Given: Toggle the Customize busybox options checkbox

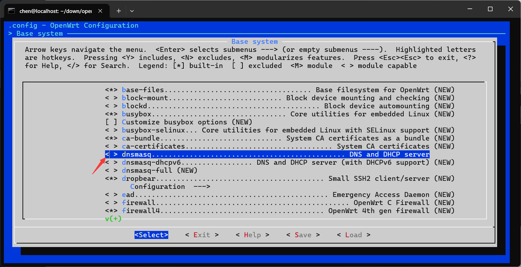Looking at the screenshot, I should (111, 122).
